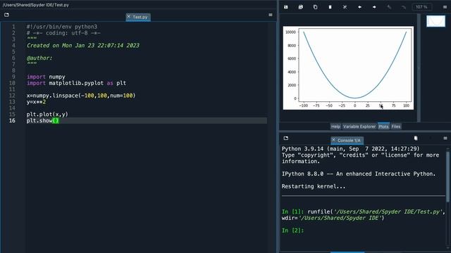Remove all plots with the X icon
451x253 pixels.
[x=345, y=7]
